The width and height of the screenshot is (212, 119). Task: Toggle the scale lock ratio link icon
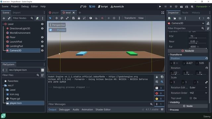click(206, 82)
